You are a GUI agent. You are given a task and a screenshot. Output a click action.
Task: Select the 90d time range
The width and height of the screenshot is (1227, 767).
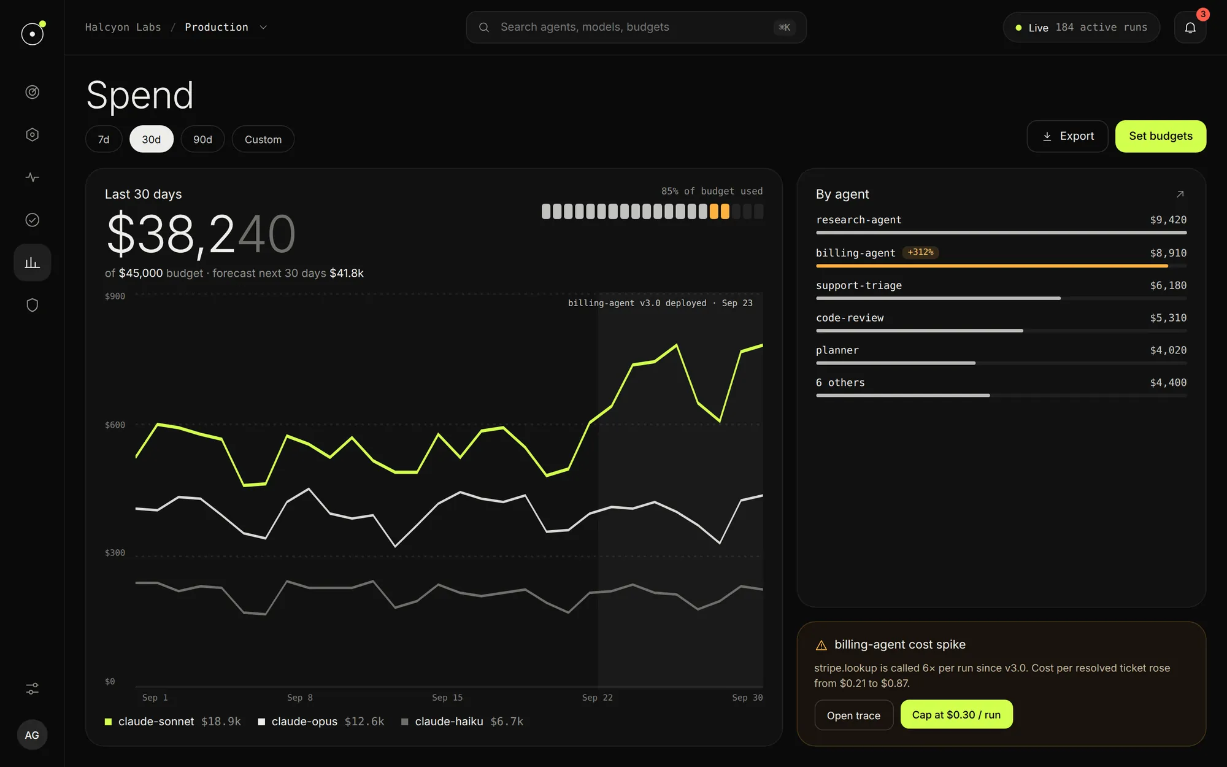point(202,139)
